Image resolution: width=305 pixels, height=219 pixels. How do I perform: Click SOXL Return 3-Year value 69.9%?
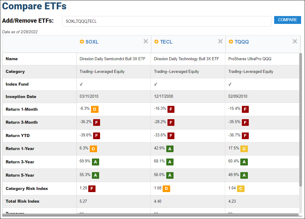85,161
